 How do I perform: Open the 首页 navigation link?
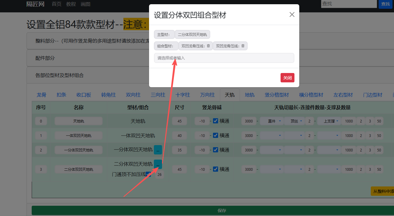pos(56,4)
